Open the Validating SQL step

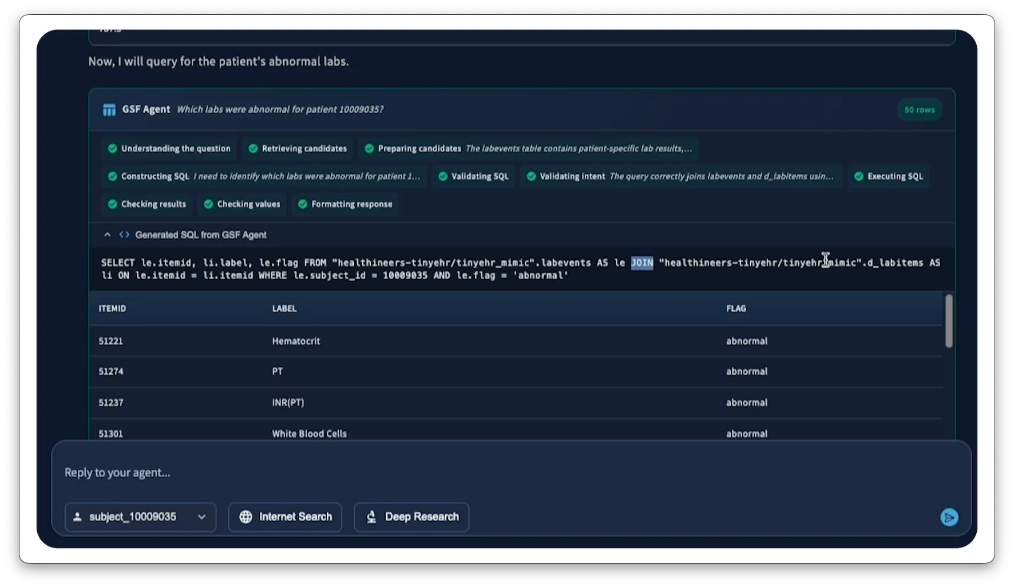(474, 176)
